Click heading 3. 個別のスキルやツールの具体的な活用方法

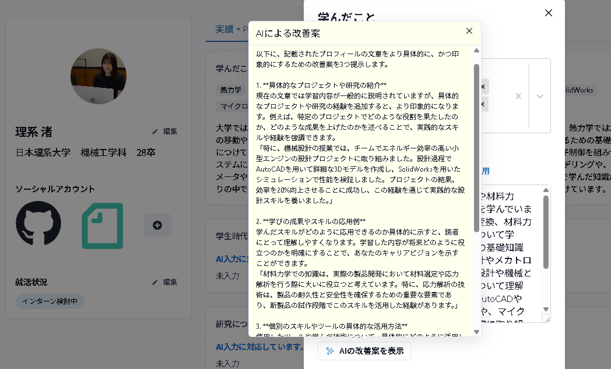(332, 326)
